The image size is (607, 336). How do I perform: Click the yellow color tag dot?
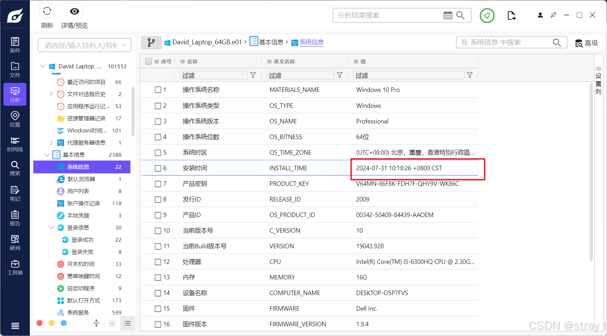tap(52, 323)
